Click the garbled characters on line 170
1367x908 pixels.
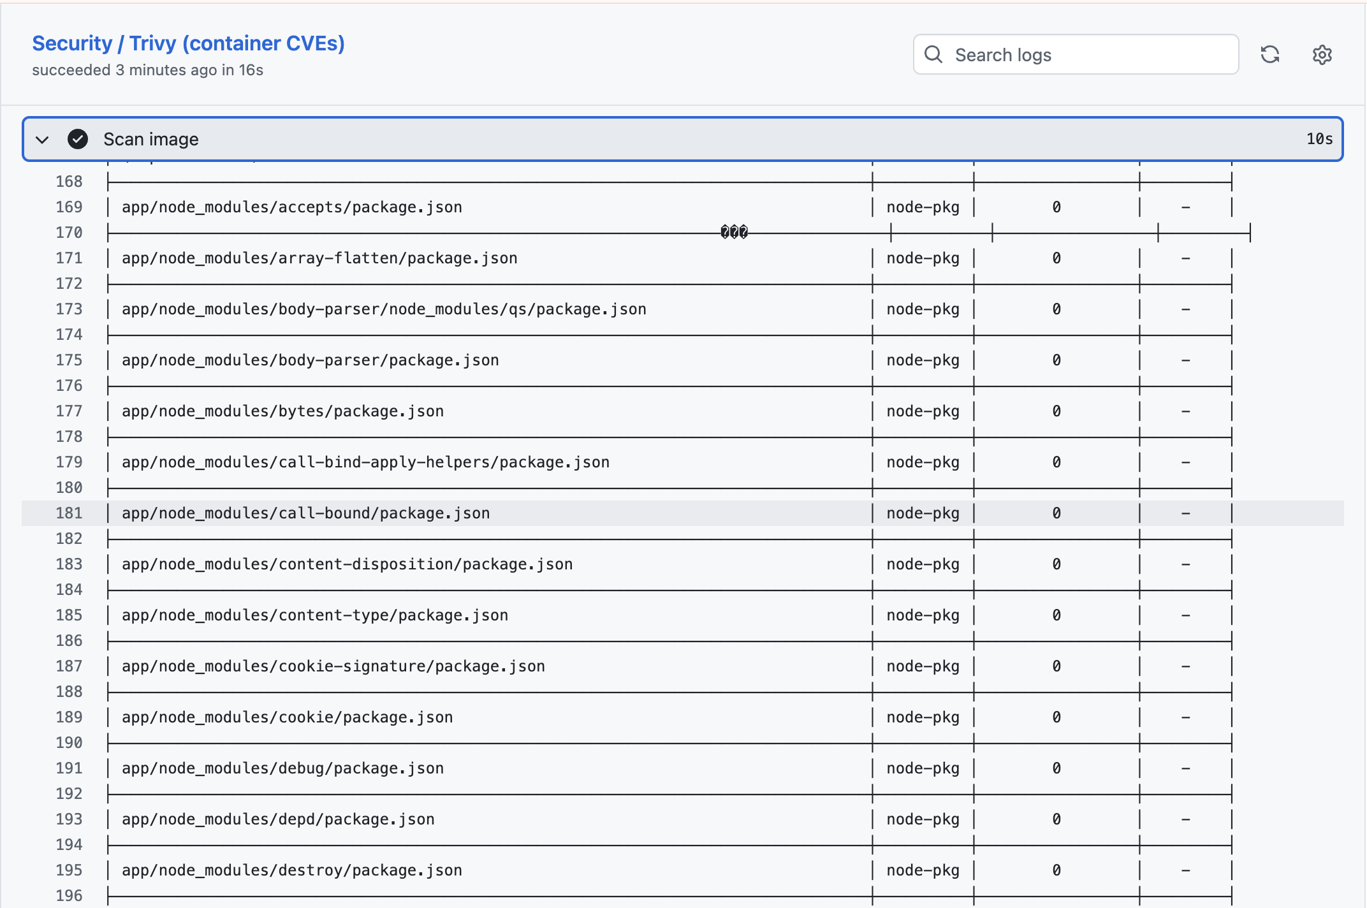734,232
